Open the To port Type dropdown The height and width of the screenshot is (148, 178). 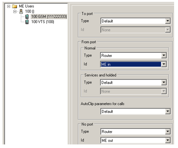point(168,21)
